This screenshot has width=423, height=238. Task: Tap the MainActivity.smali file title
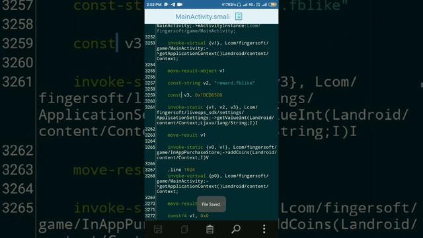click(202, 17)
